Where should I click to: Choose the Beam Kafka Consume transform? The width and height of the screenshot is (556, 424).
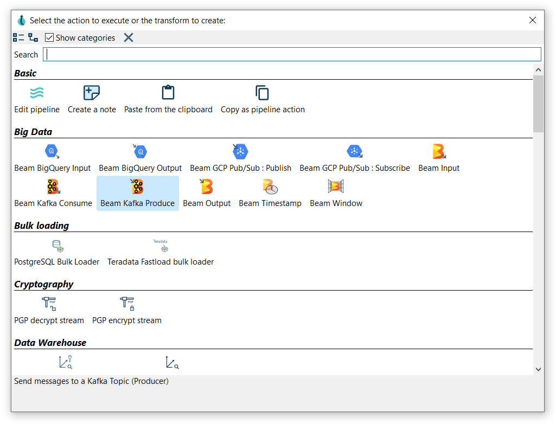(53, 193)
